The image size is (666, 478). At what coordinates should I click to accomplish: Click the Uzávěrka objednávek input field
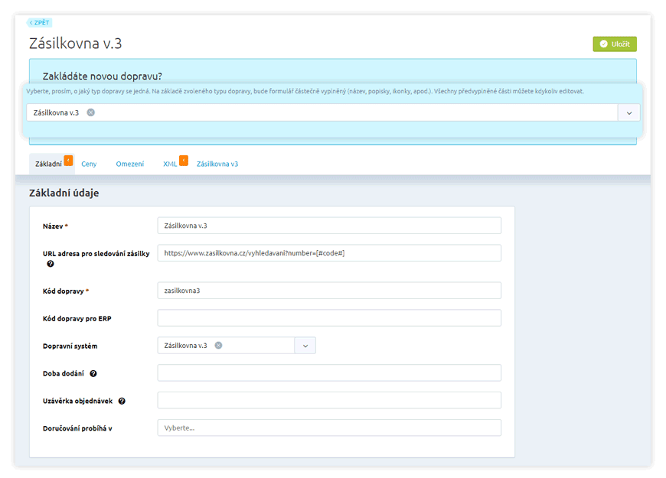[x=329, y=400]
